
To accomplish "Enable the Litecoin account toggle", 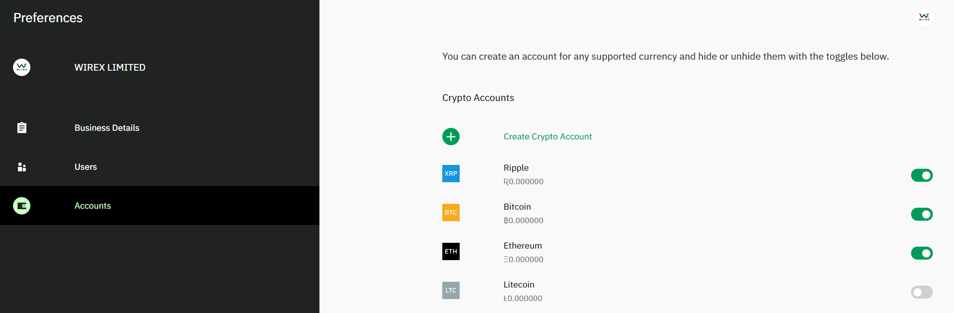I will [x=922, y=292].
